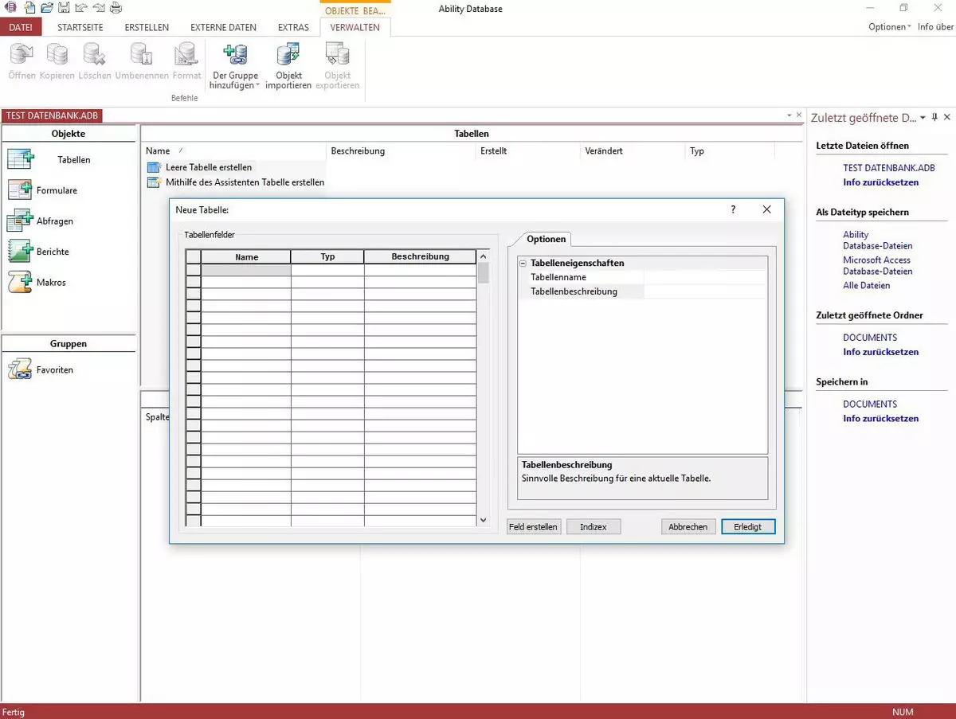This screenshot has height=719, width=956.
Task: Select Makros in the sidebar
Action: pyautogui.click(x=51, y=283)
